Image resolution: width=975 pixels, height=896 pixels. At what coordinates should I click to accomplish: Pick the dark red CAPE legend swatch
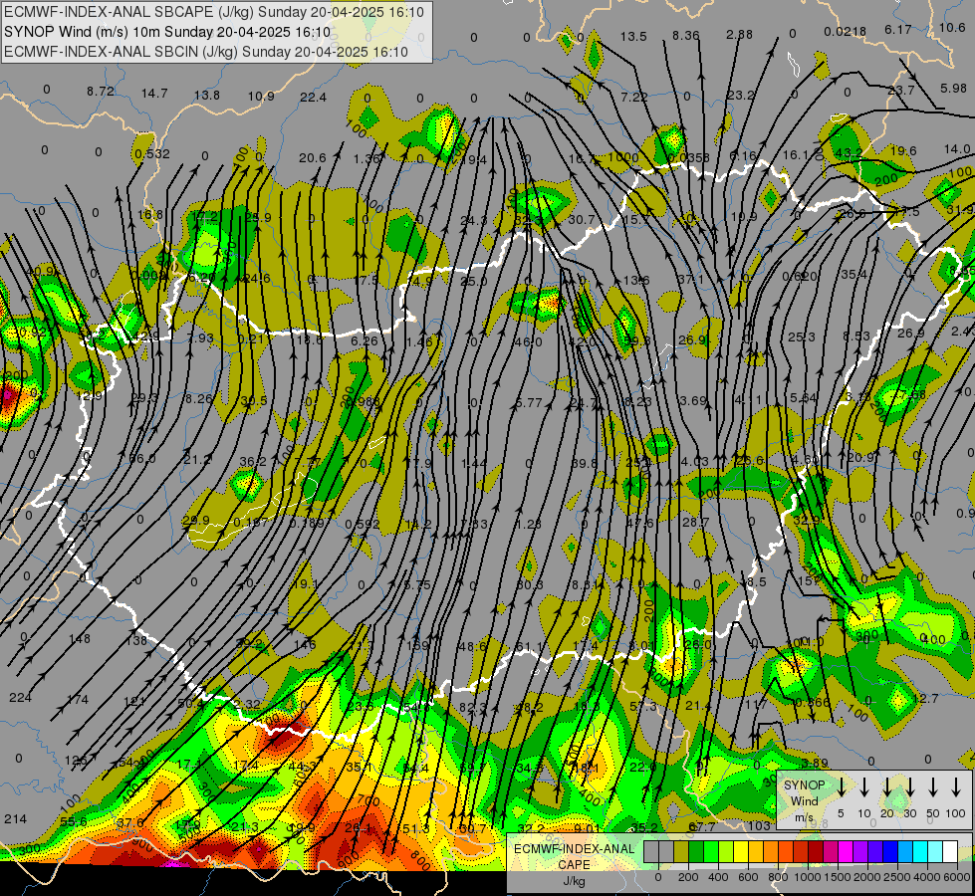click(x=816, y=851)
